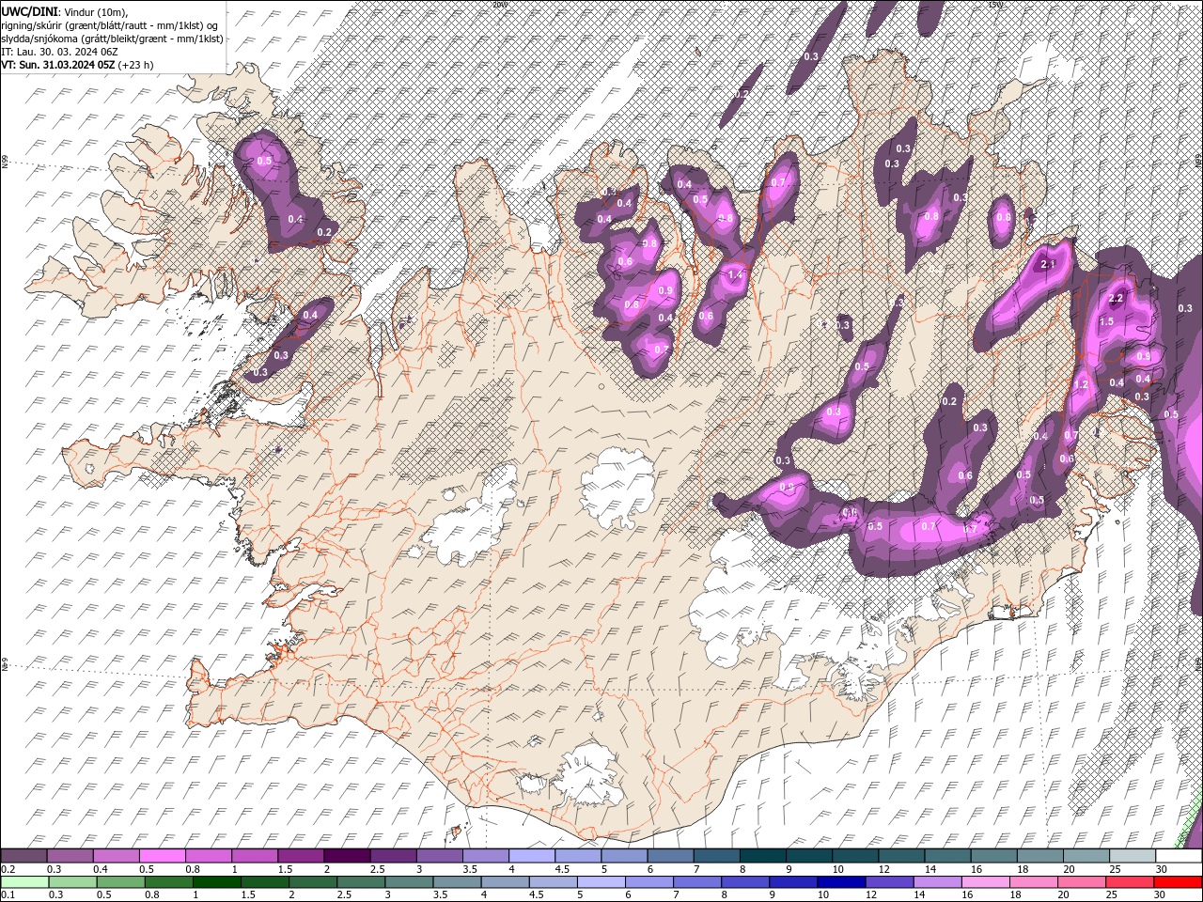Click the medium green 0.5 rain legend swatch
Screen dimensions: 1203x902
point(120,882)
